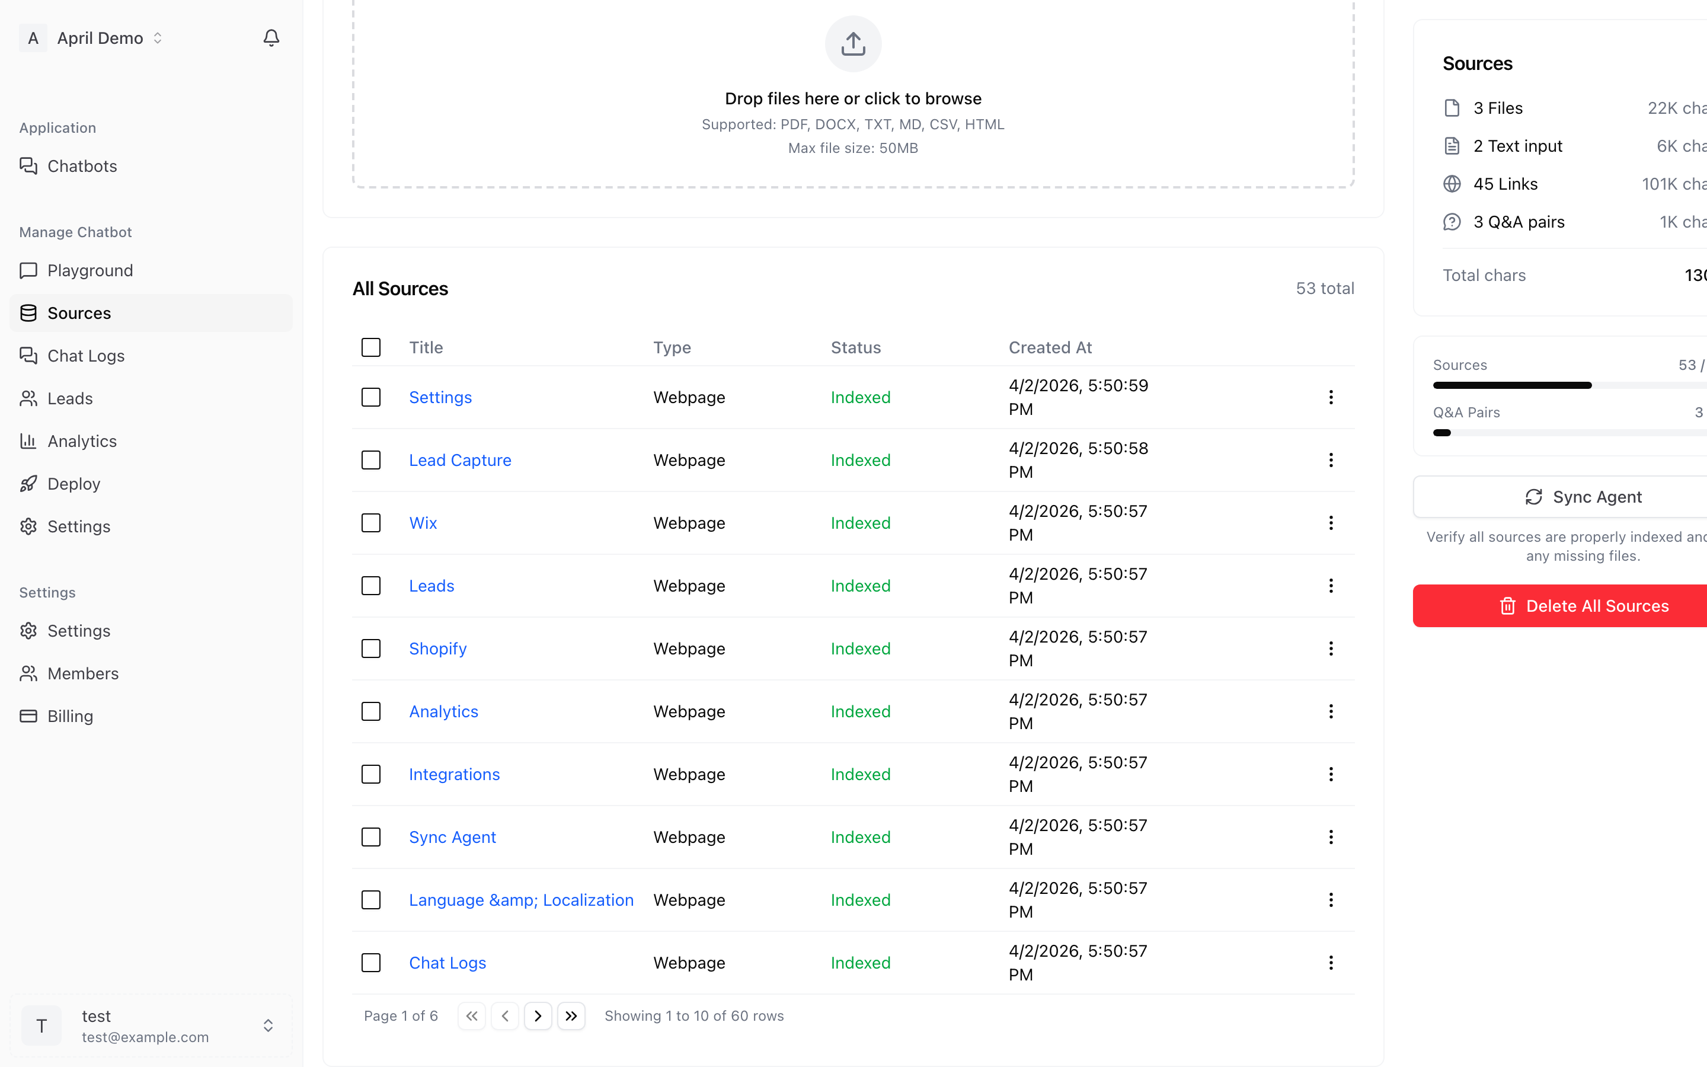Click the Analytics bar chart icon in sidebar
Image resolution: width=1707 pixels, height=1067 pixels.
point(28,441)
